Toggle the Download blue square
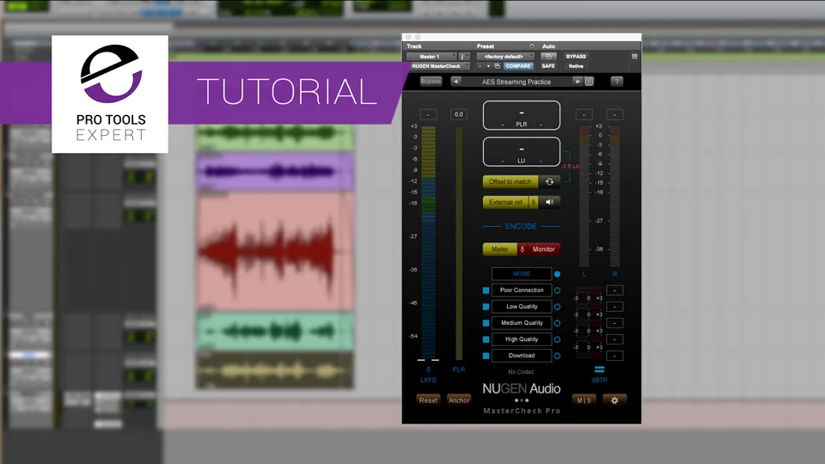Image resolution: width=825 pixels, height=464 pixels. [x=486, y=356]
